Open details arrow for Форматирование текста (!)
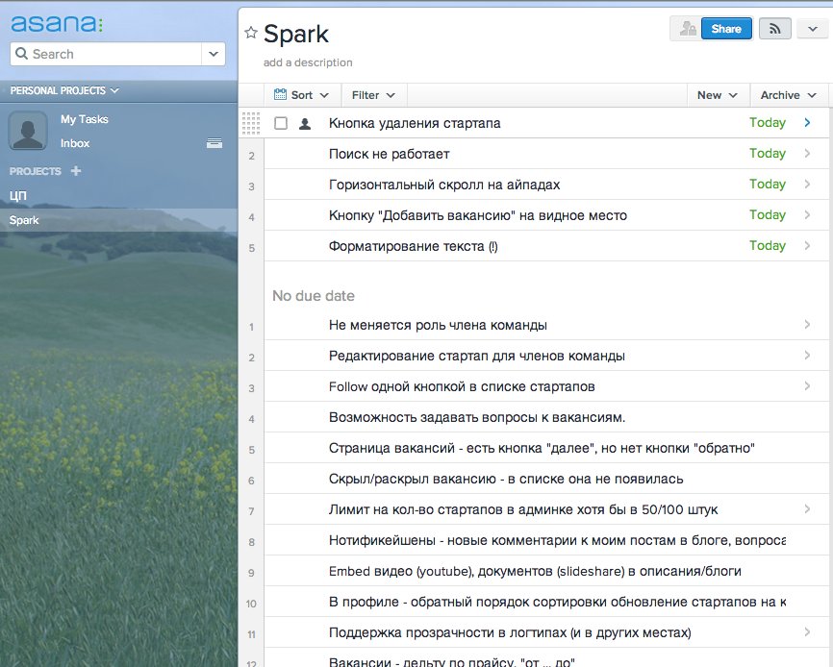The image size is (833, 667). [x=807, y=246]
